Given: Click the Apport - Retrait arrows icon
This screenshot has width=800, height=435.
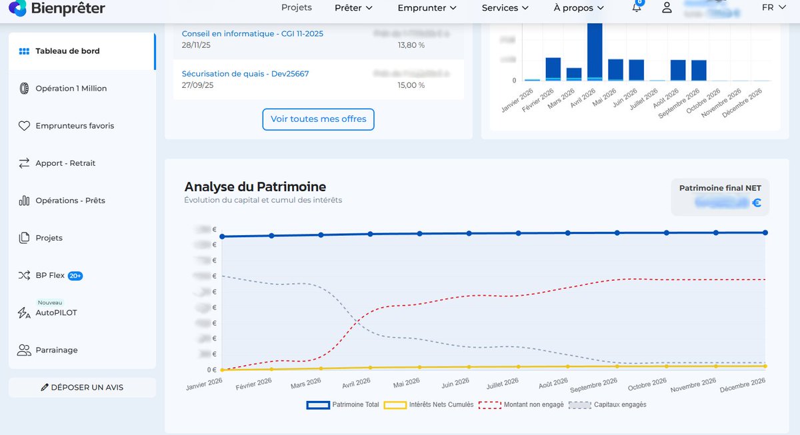Looking at the screenshot, I should pyautogui.click(x=25, y=163).
